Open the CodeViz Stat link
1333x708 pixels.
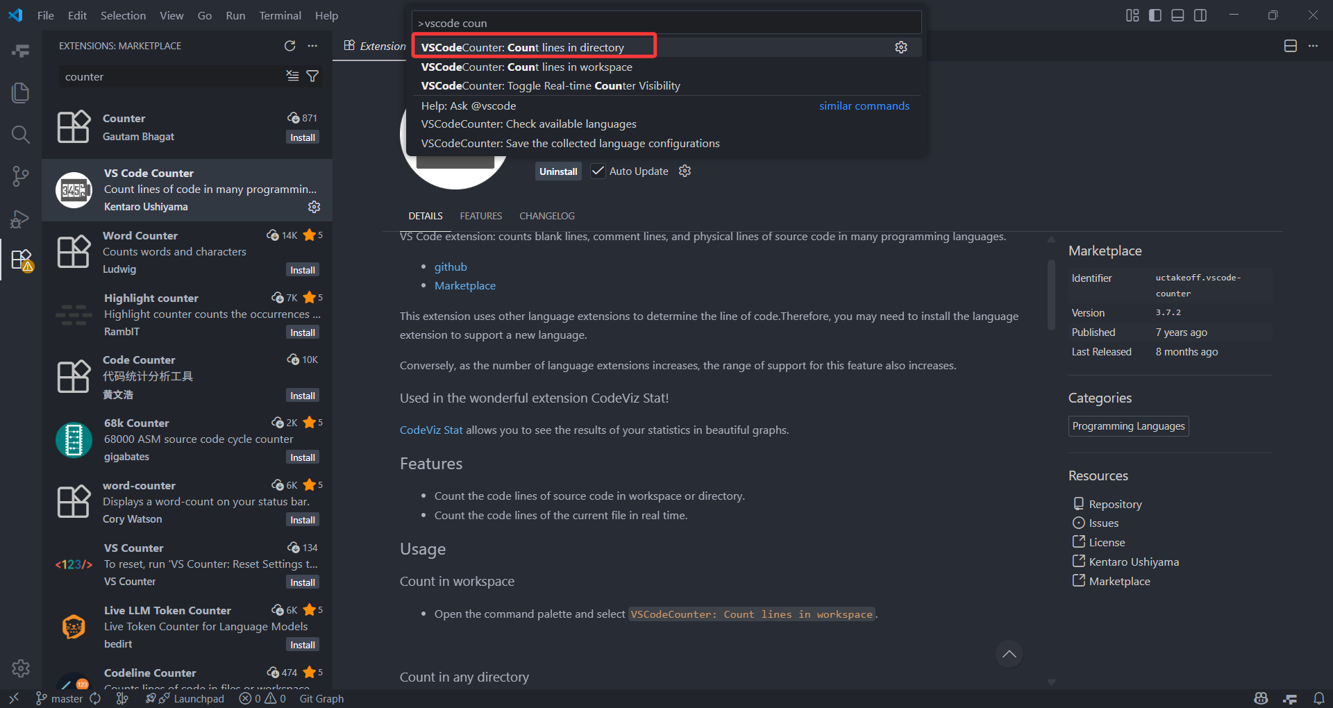[x=431, y=430]
